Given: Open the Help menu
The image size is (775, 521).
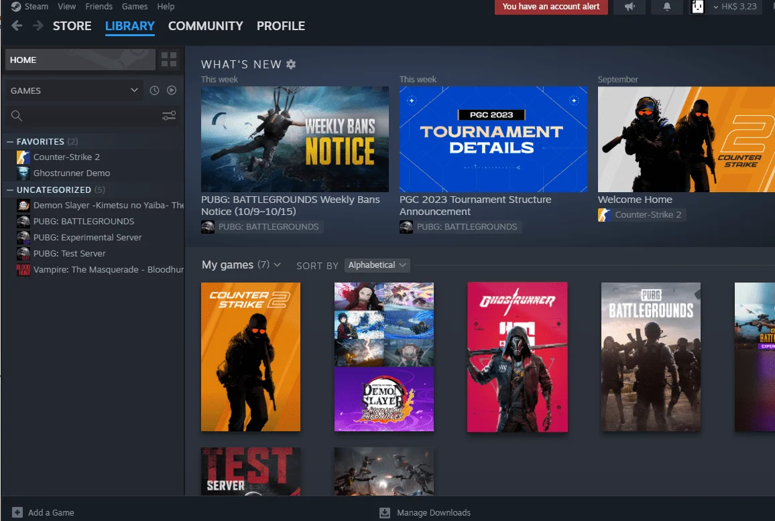Looking at the screenshot, I should (166, 7).
